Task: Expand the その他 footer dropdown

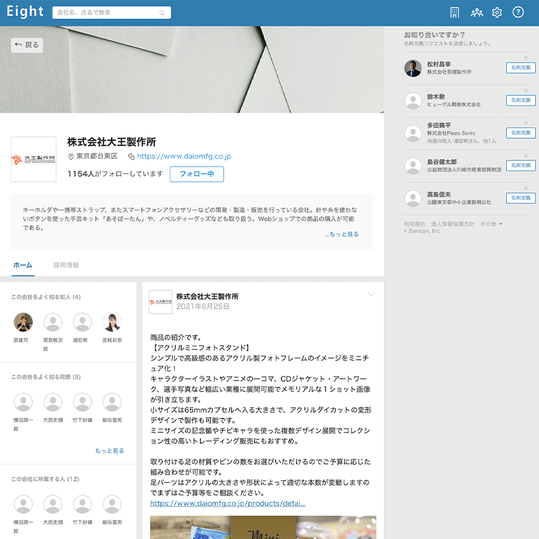Action: click(x=491, y=224)
